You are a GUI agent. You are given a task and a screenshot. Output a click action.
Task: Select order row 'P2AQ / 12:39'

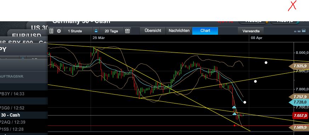tap(13, 122)
